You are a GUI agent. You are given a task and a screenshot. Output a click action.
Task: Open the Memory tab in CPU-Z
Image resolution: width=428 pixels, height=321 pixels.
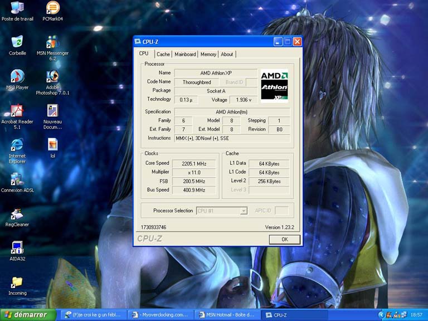point(208,54)
